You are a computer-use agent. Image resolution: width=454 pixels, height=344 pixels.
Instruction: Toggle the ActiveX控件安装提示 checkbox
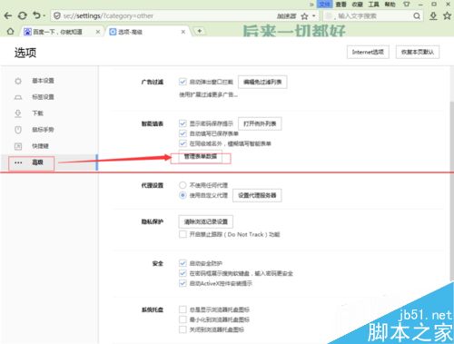pyautogui.click(x=183, y=283)
